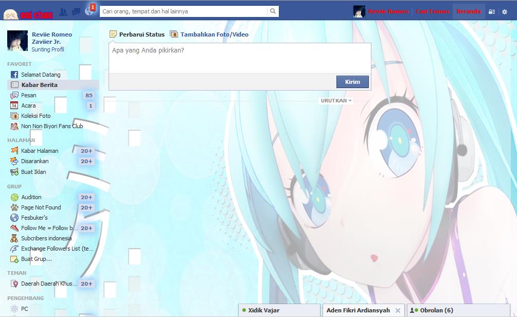This screenshot has width=517, height=317.
Task: Click the Kirim post button
Action: click(352, 82)
